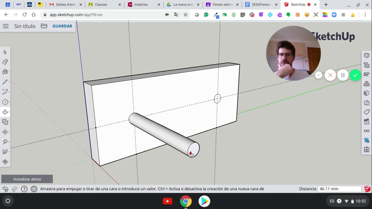Screen dimensions: 372x209
Task: Select the Move tool
Action: coord(5,132)
